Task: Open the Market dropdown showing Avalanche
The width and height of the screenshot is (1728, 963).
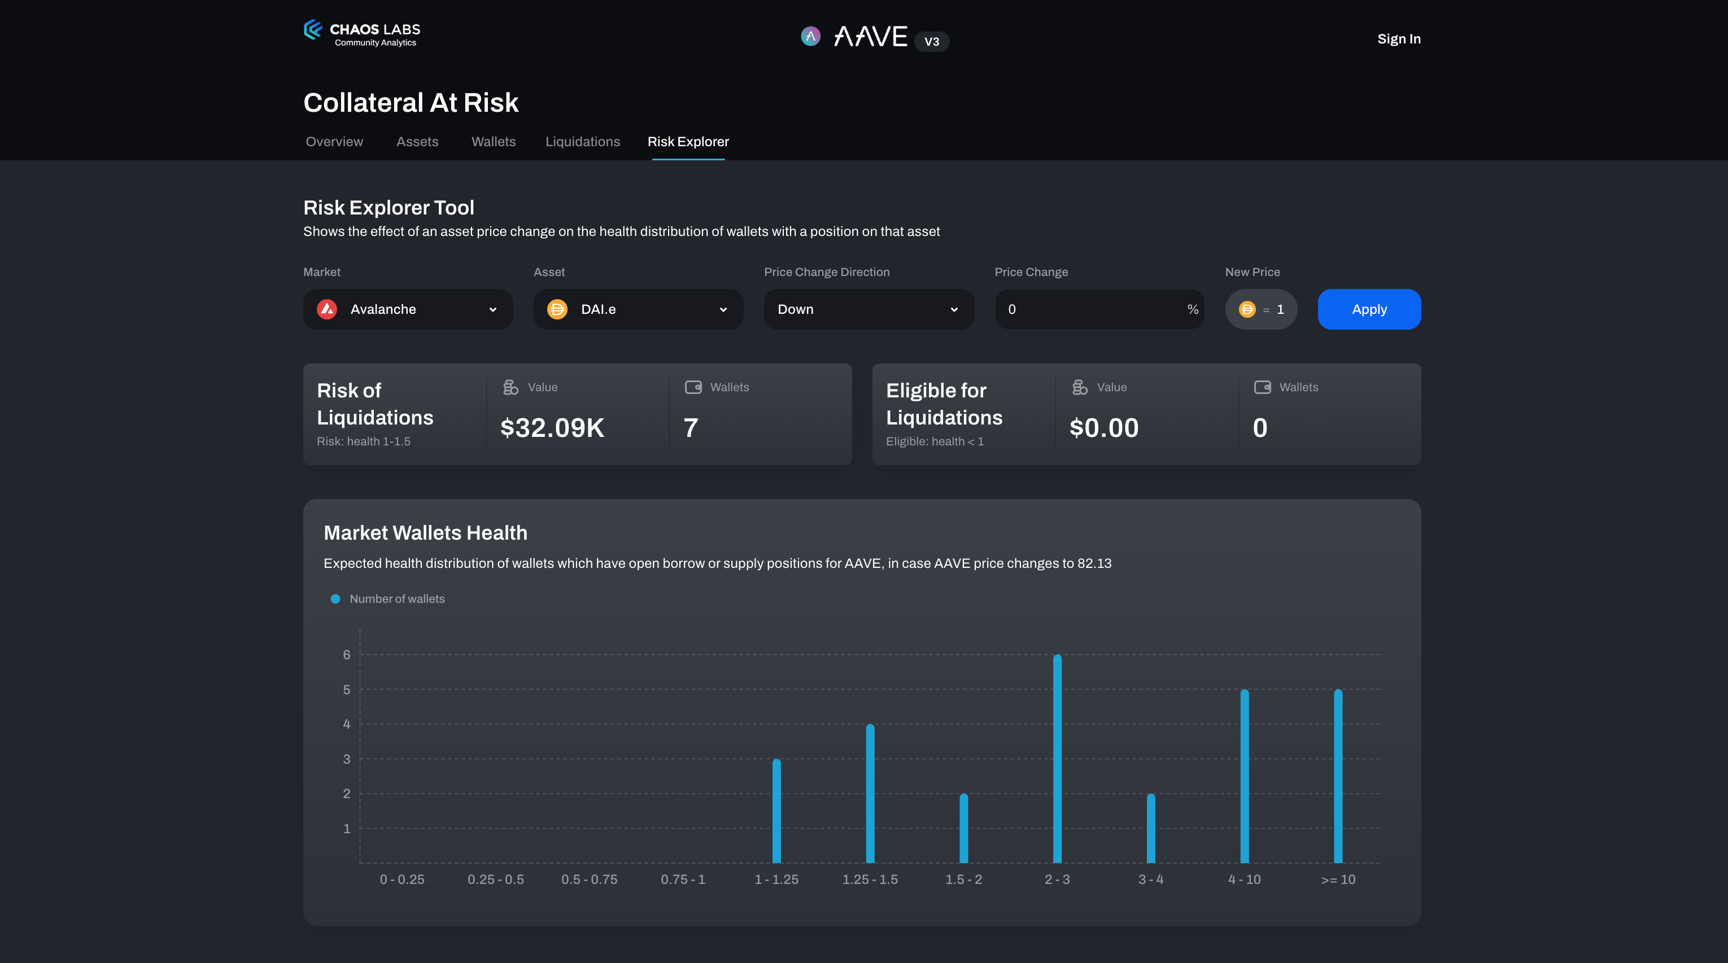Action: tap(407, 309)
